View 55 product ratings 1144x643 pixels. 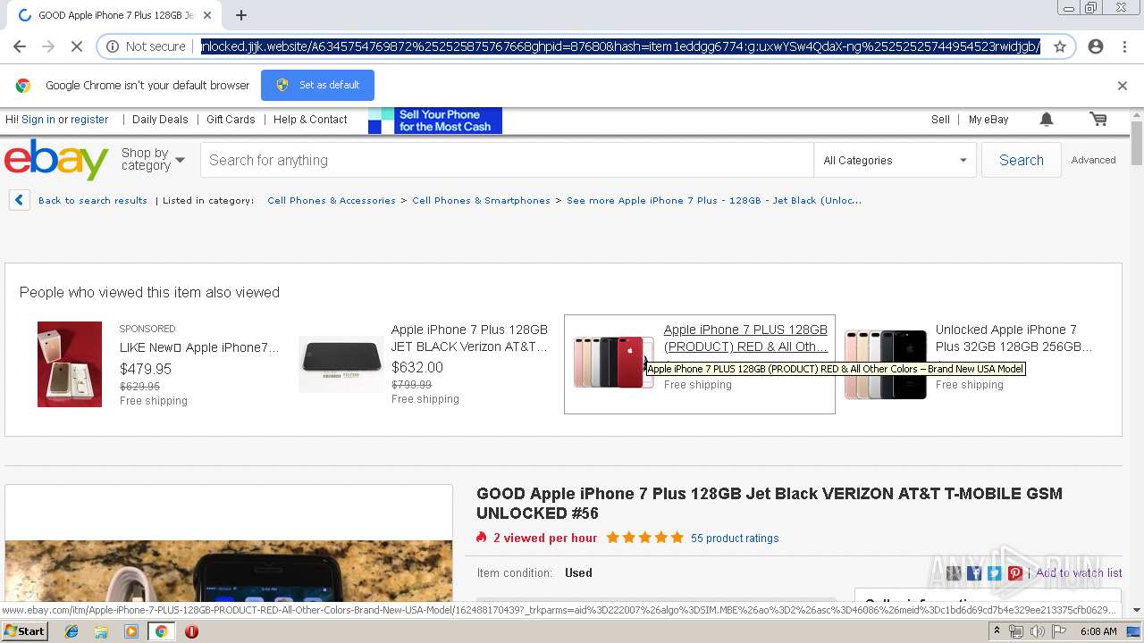tap(735, 539)
